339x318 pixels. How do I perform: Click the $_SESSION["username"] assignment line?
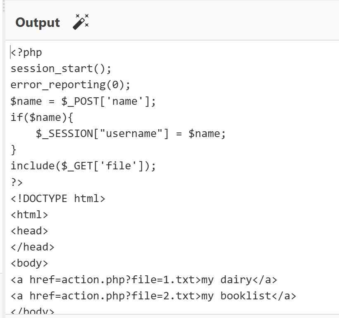click(x=131, y=134)
